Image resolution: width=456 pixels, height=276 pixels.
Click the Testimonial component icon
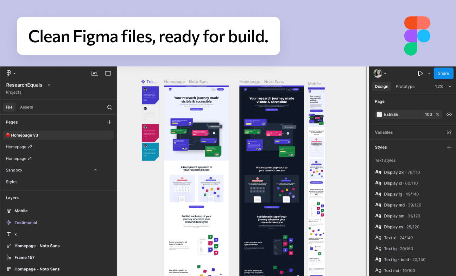9,222
